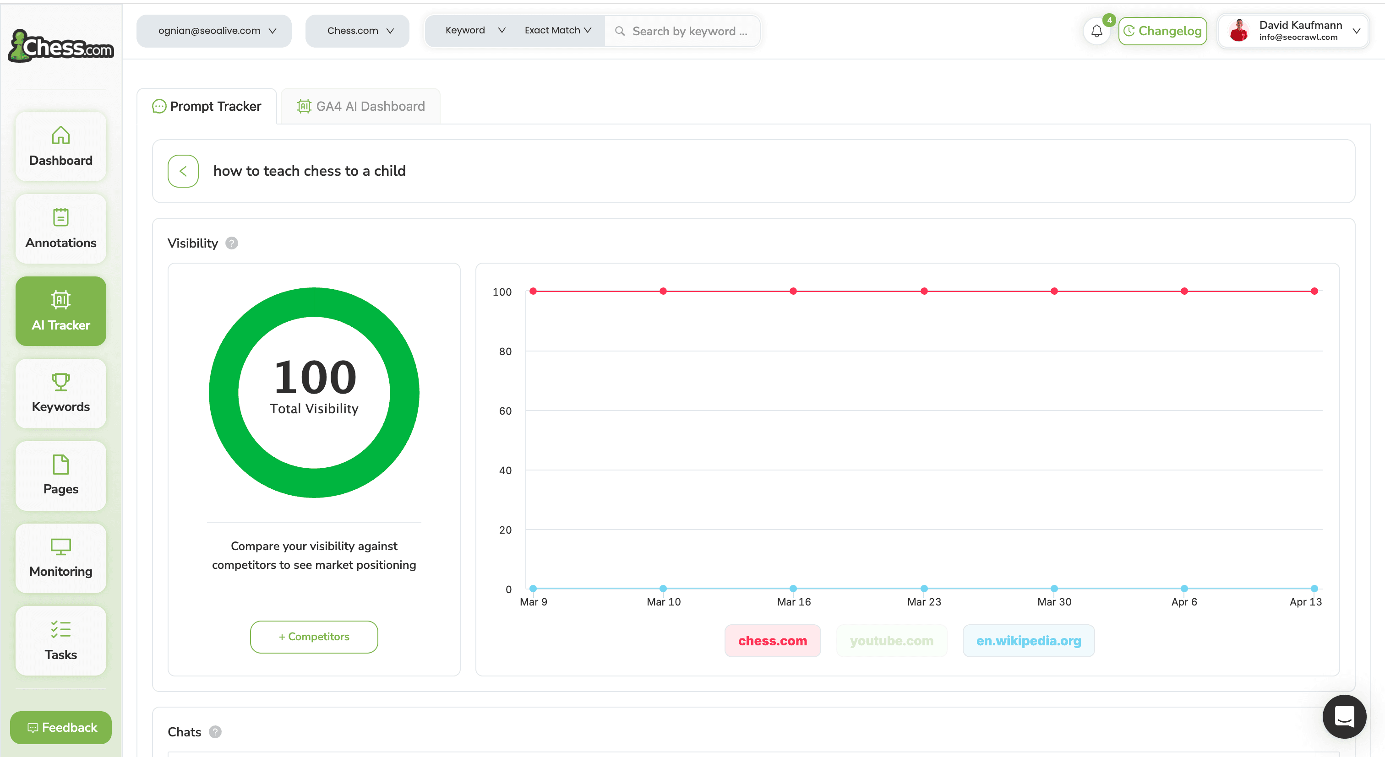Image resolution: width=1385 pixels, height=757 pixels.
Task: Click the red data point at Apr 13
Action: [1314, 291]
